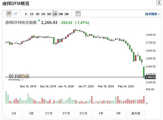163x120 pixels.
Task: Select the 最大值 range button
Action: [136, 113]
